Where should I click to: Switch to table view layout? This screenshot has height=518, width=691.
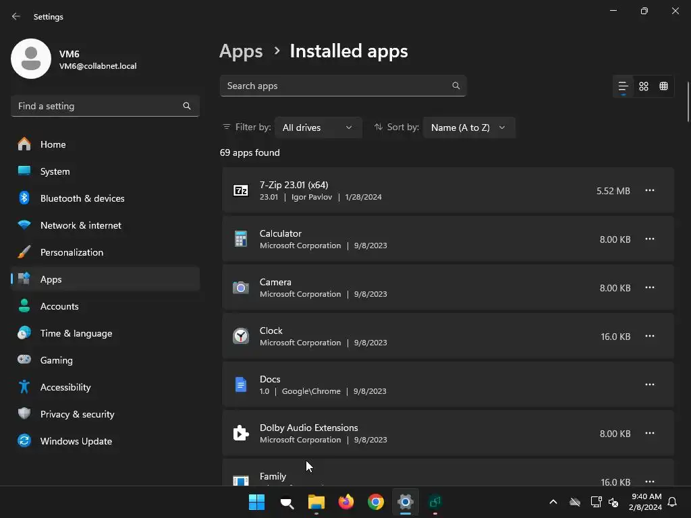click(663, 86)
